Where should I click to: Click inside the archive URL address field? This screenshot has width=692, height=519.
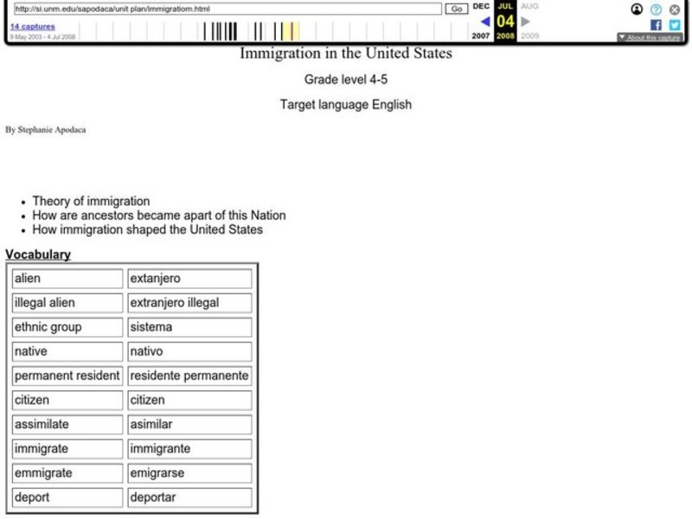[x=225, y=9]
